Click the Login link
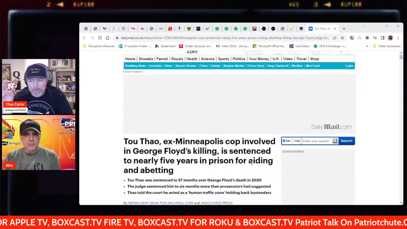 pyautogui.click(x=349, y=66)
